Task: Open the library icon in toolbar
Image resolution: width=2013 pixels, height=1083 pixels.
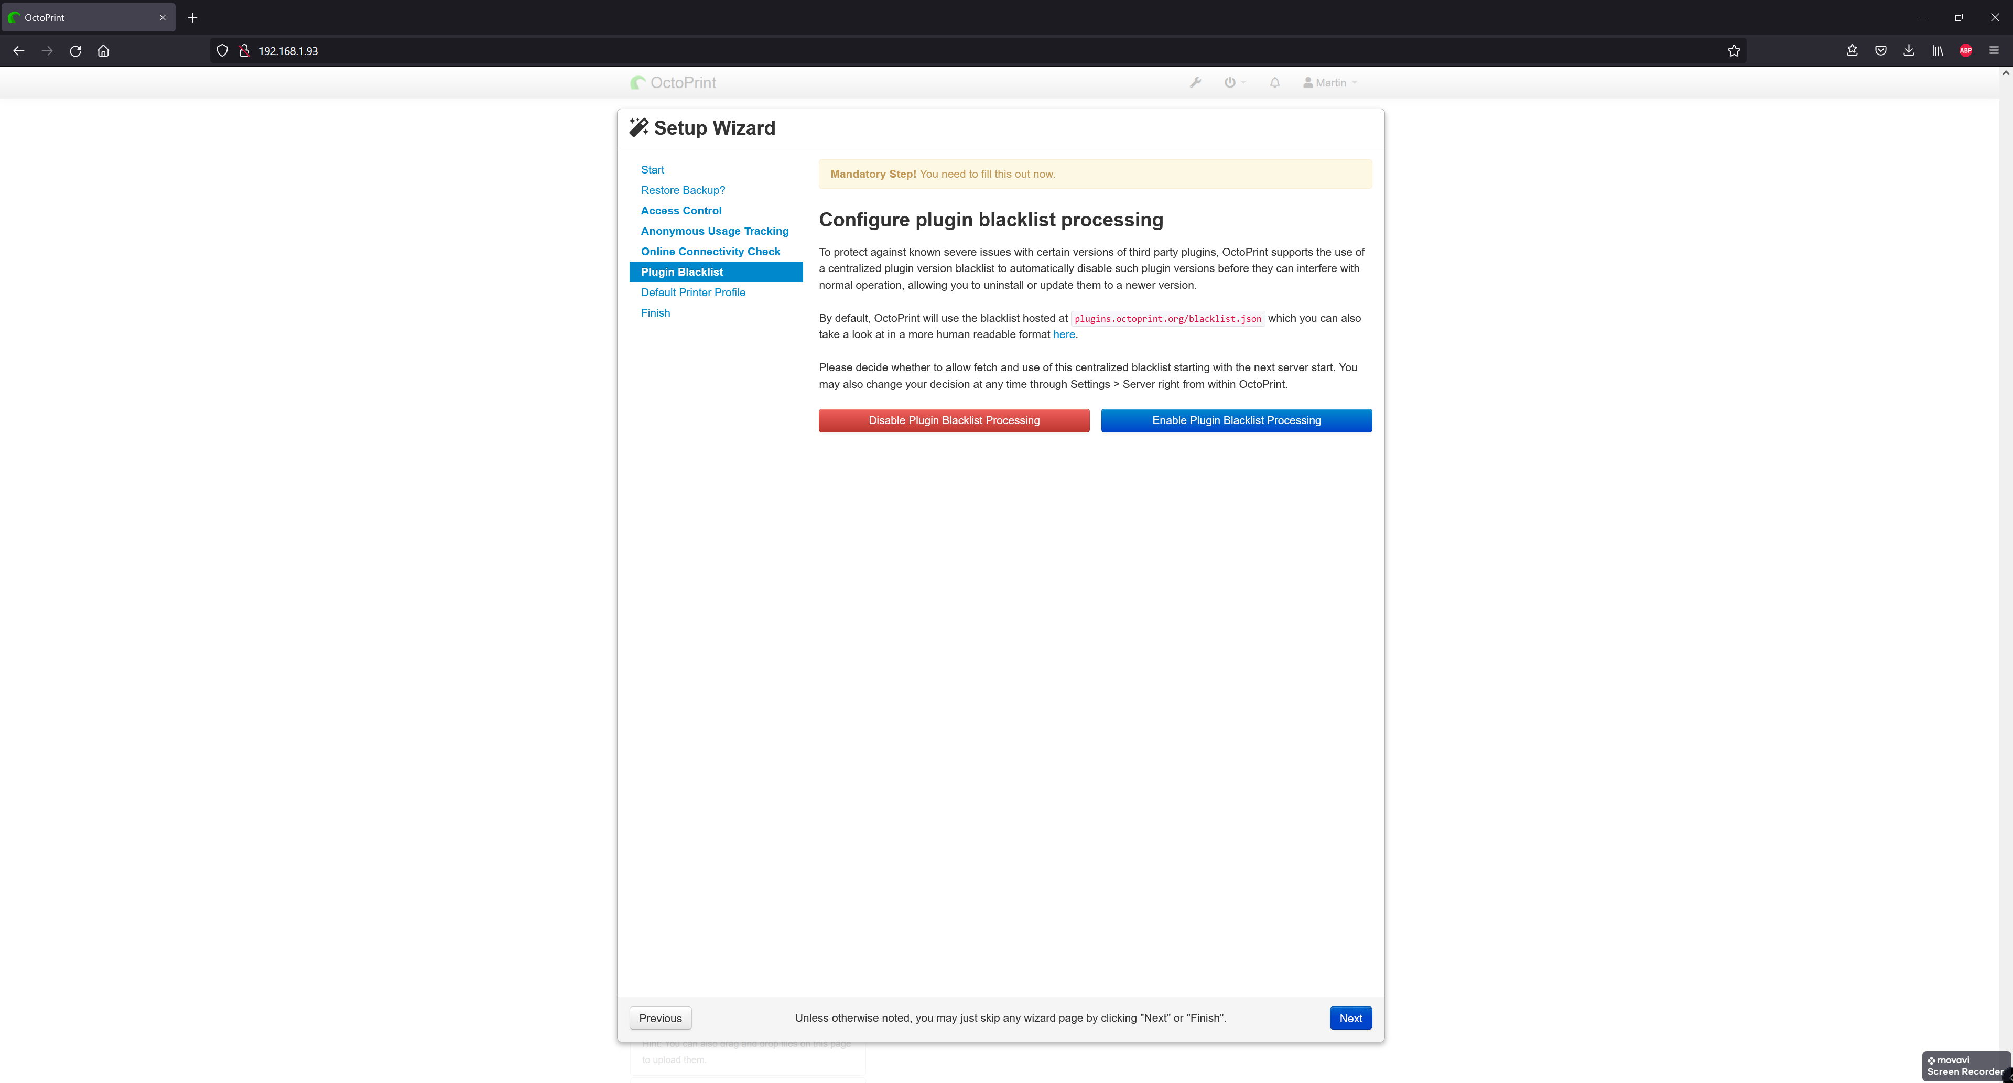Action: click(x=1937, y=51)
